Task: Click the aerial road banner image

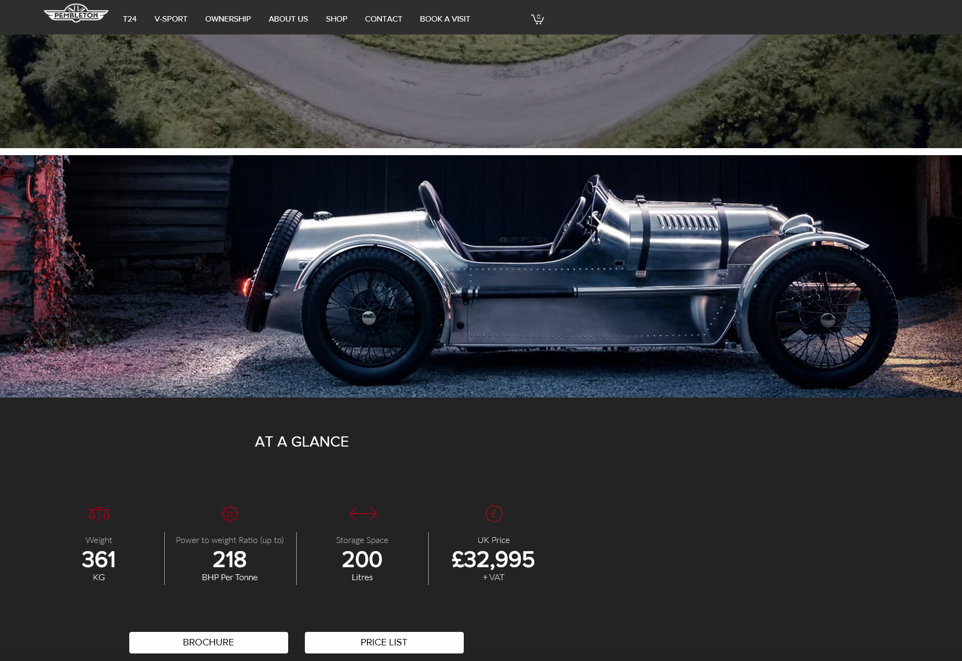Action: coord(481,91)
